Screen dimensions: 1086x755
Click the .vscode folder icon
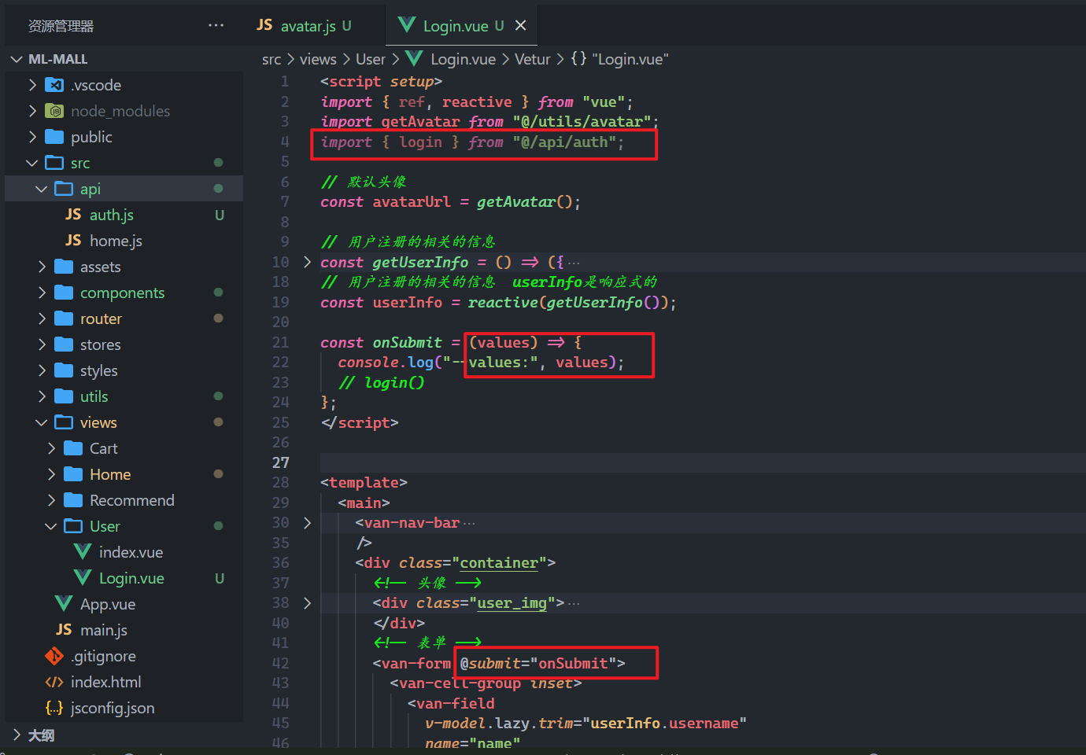54,85
